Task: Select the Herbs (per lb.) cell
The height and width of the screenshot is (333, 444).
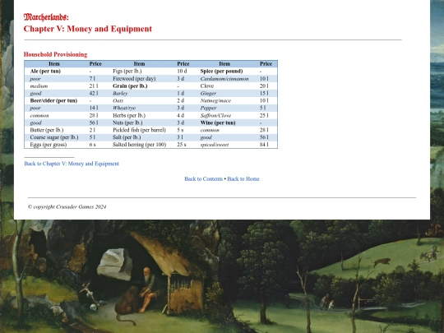Action: click(129, 115)
